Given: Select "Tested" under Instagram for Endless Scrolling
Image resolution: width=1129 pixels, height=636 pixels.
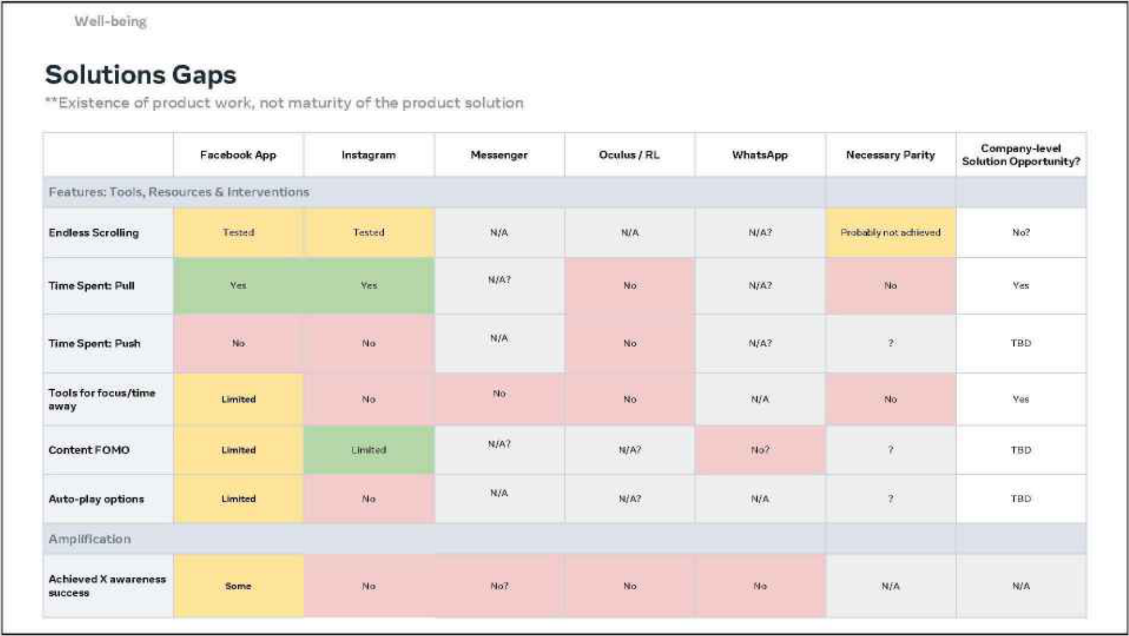Looking at the screenshot, I should point(368,233).
